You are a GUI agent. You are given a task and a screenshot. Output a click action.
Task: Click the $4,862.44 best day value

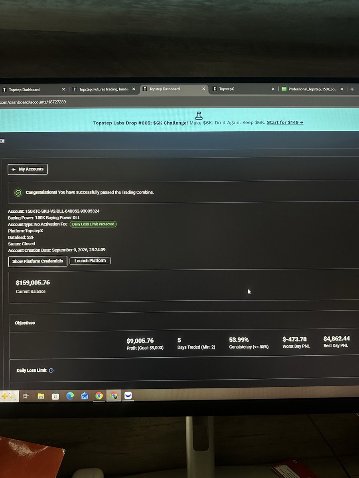pyautogui.click(x=337, y=339)
